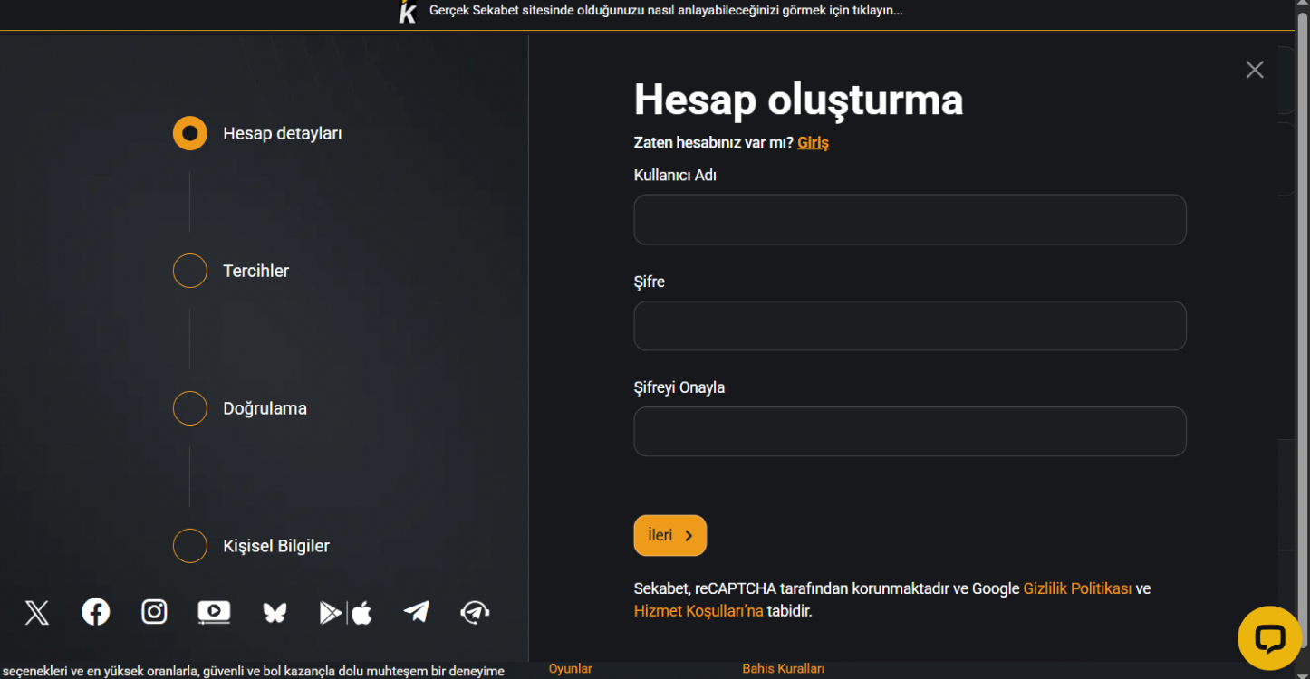Open the Instagram social icon
Image resolution: width=1310 pixels, height=679 pixels.
click(154, 612)
